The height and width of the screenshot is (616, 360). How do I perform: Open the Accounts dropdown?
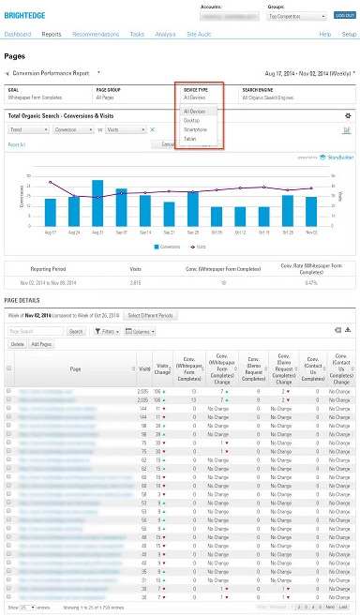coord(230,17)
